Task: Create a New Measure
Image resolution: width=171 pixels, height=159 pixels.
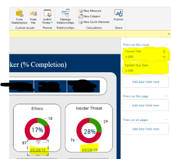Action: (90, 11)
